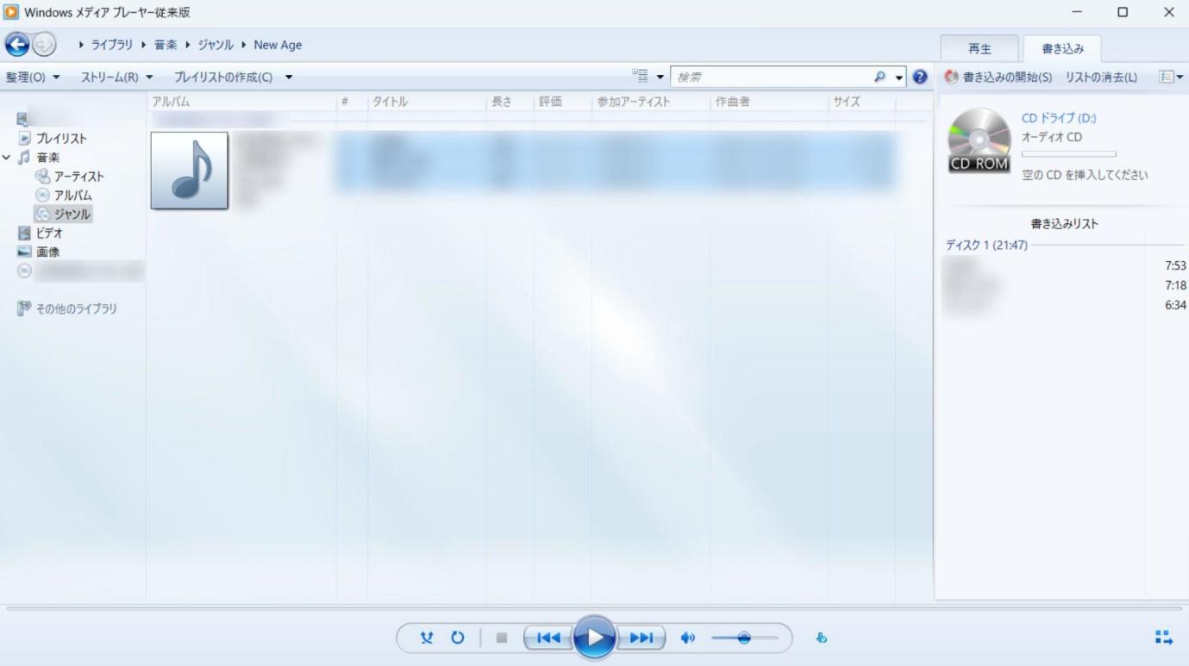The width and height of the screenshot is (1189, 666).
Task: Sort by the 参加アーティスト column header
Action: (651, 102)
